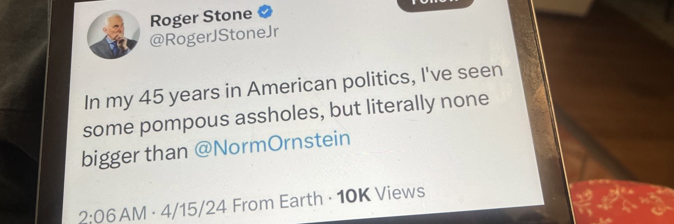This screenshot has width=674, height=224.
Task: Tap the Follow button
Action: [x=436, y=4]
